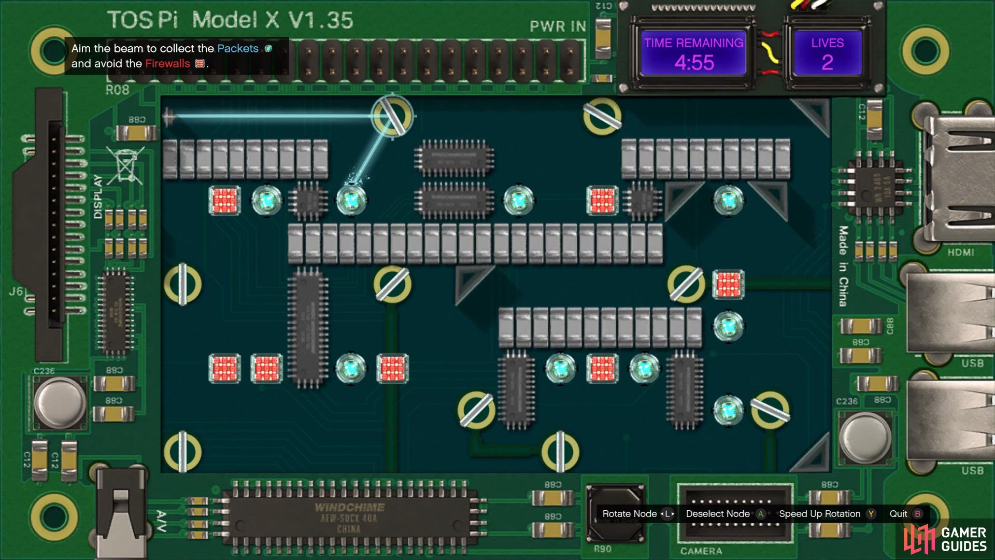Click the packet right of the stacked twin chips

518,200
